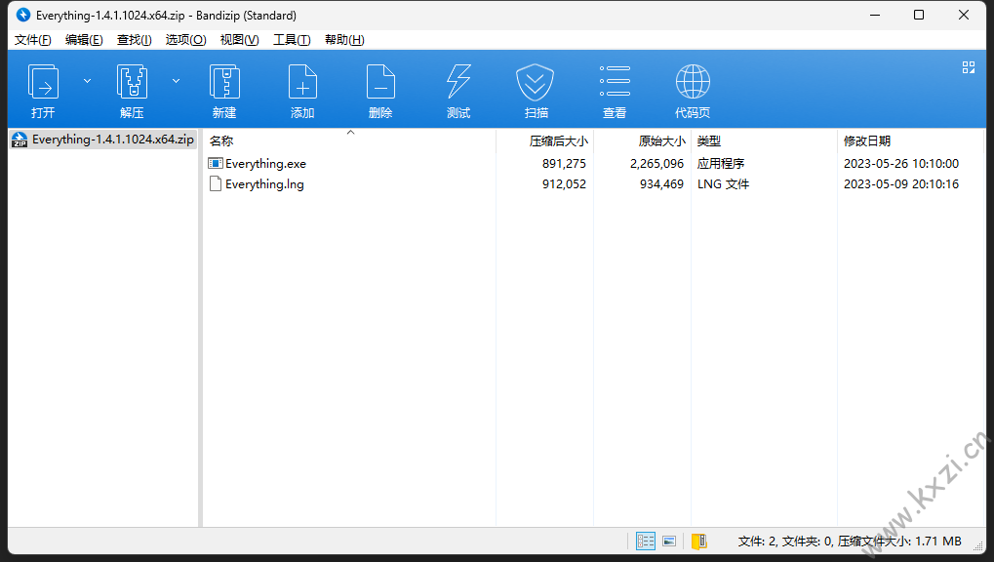The image size is (994, 562).
Task: Click the Everything.lng blank file icon
Action: [216, 184]
